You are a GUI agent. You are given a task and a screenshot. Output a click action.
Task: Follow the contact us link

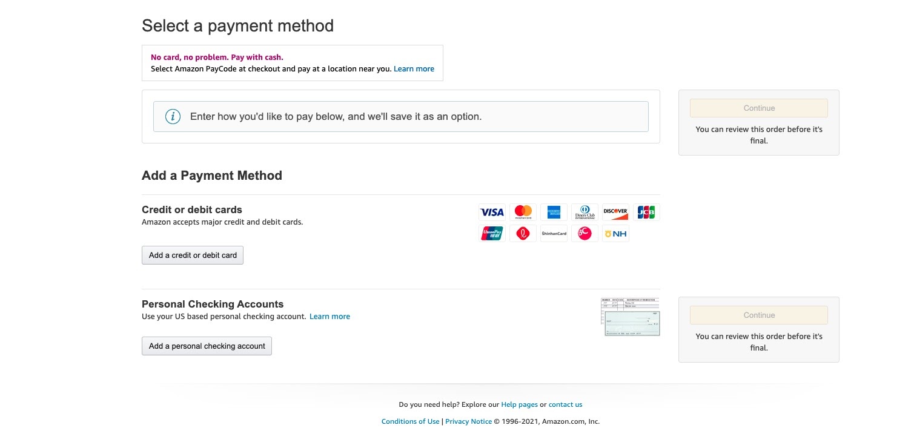click(565, 404)
